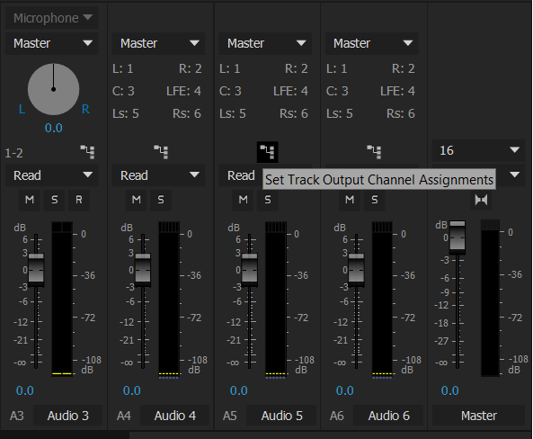Click Audio 6 output channel assignments icon
Screen dimensions: 533x439
(x=374, y=152)
